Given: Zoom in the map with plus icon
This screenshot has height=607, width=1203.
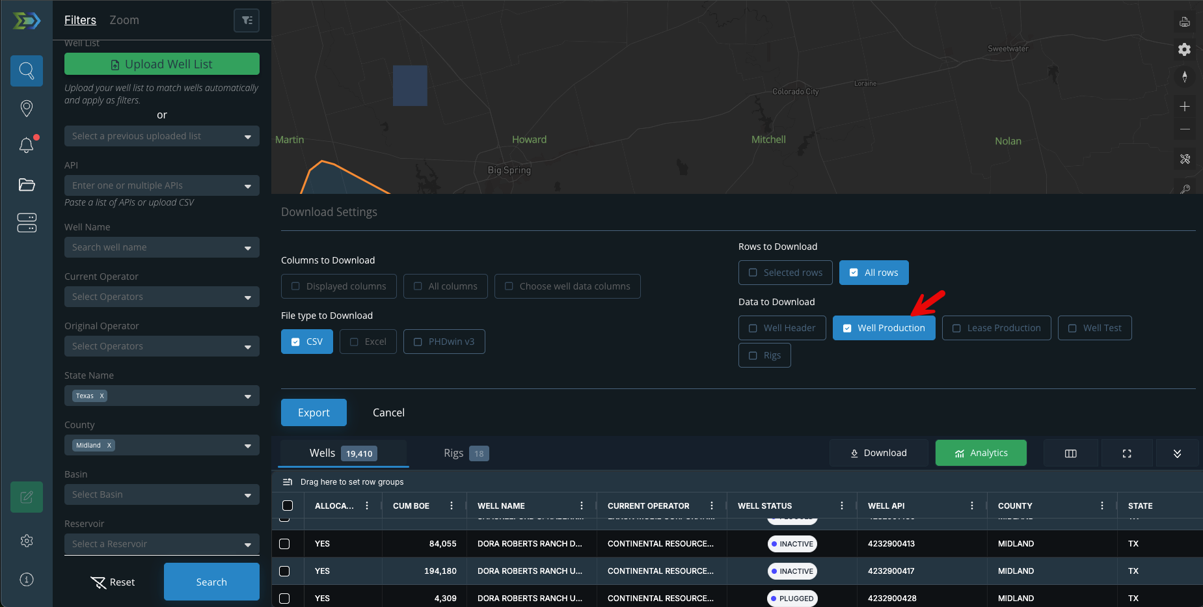Looking at the screenshot, I should pyautogui.click(x=1185, y=107).
